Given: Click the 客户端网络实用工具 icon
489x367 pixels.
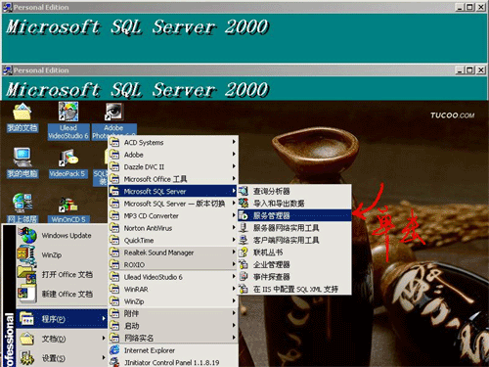Looking at the screenshot, I should click(x=244, y=240).
